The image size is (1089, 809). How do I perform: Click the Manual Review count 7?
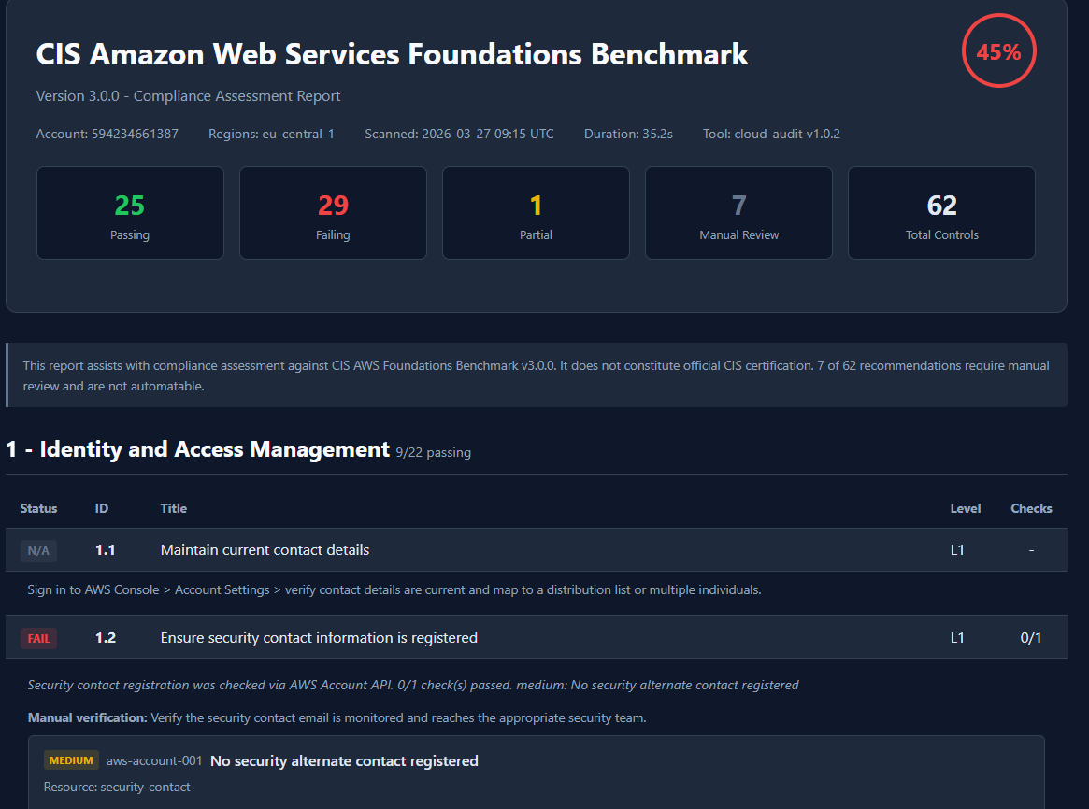tap(738, 205)
